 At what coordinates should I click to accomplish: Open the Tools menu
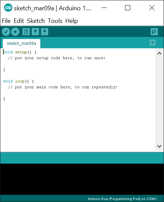[55, 21]
